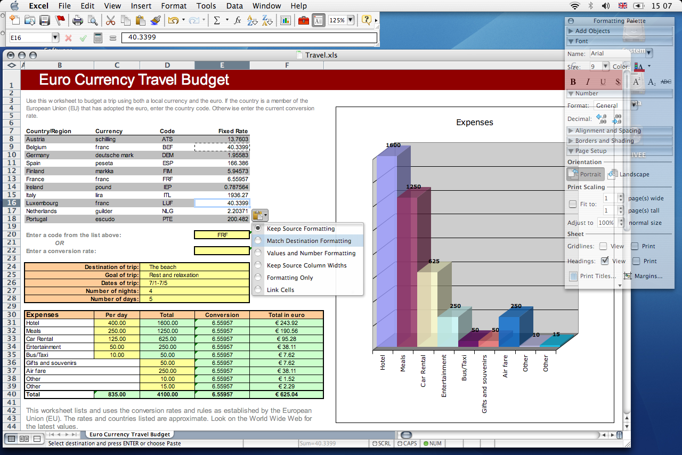Check the Fit to print scaling box

coord(572,204)
